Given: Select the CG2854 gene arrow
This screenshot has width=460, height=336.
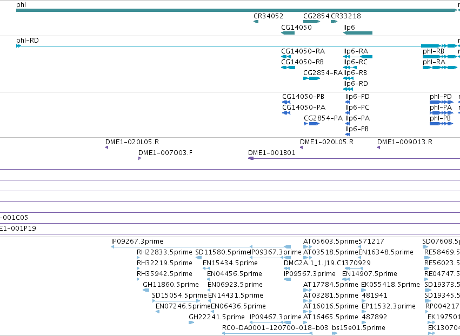Looking at the screenshot, I should (x=311, y=22).
